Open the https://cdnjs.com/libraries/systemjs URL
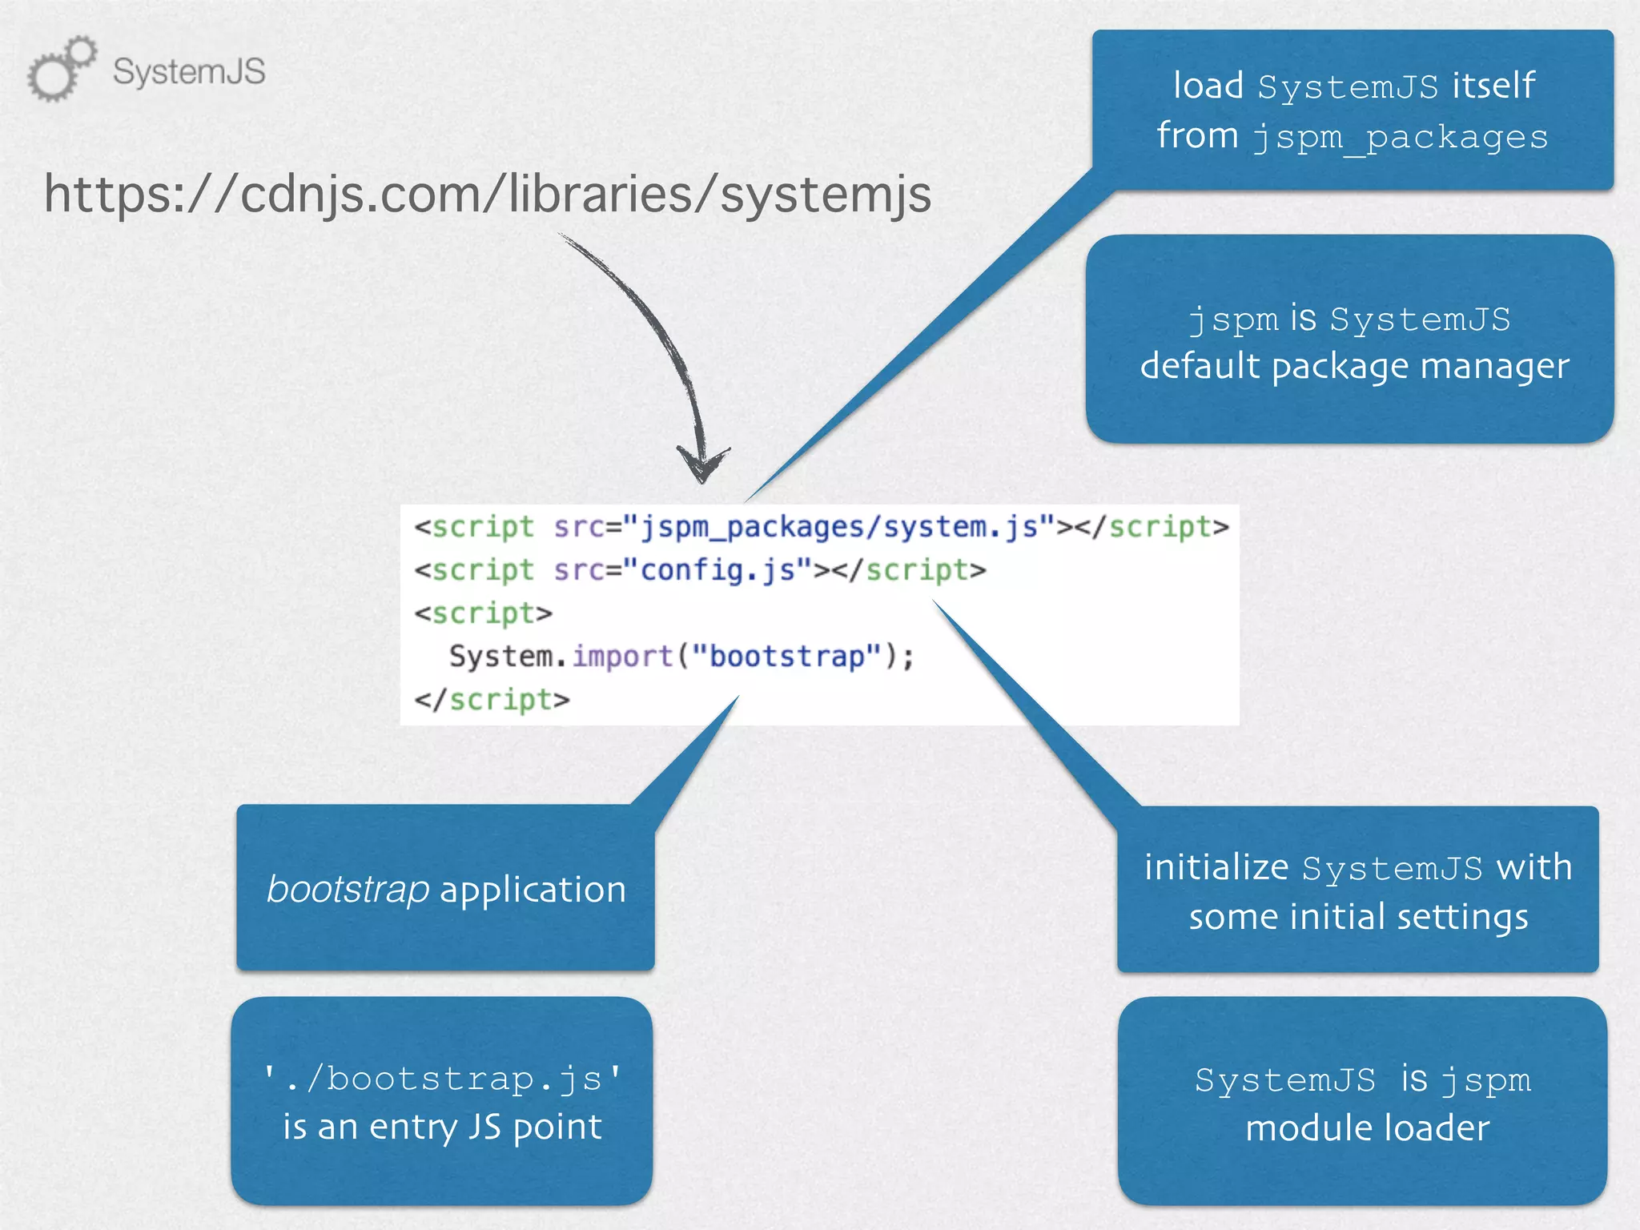The height and width of the screenshot is (1230, 1640). coord(487,194)
